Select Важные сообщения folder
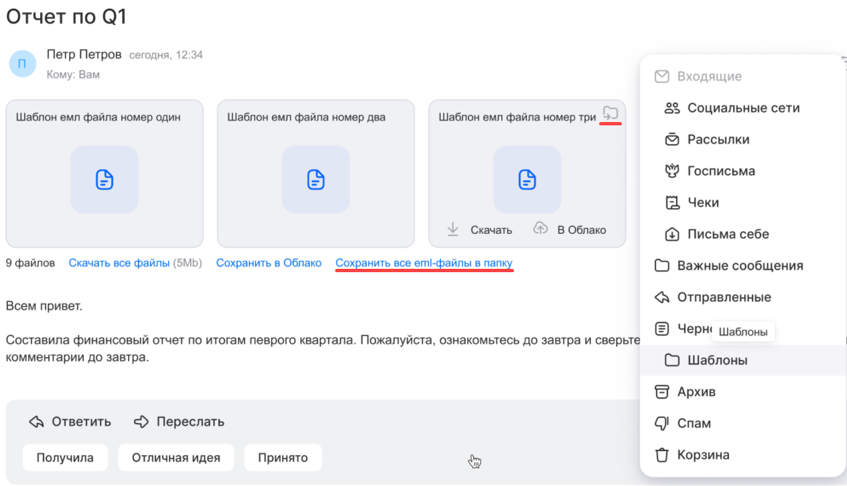 [x=739, y=265]
